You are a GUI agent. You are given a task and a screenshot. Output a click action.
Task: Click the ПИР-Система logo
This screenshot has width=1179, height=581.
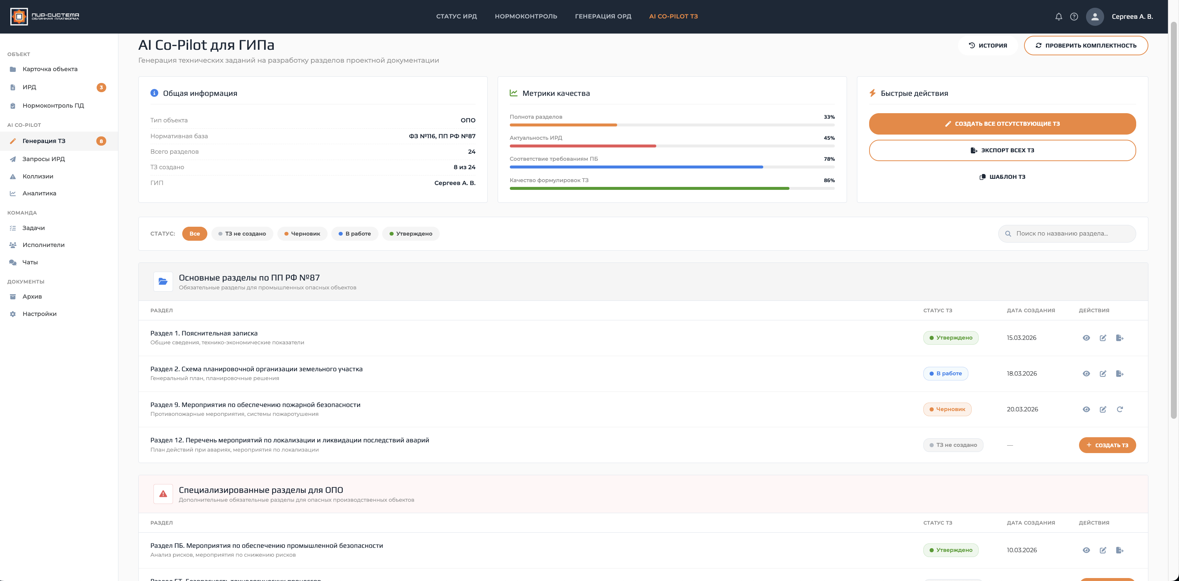point(44,17)
